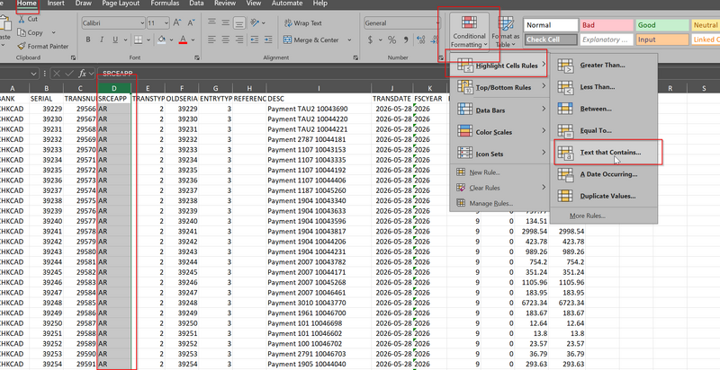Click the Insert Function fx icon
The width and height of the screenshot is (720, 370).
83,74
